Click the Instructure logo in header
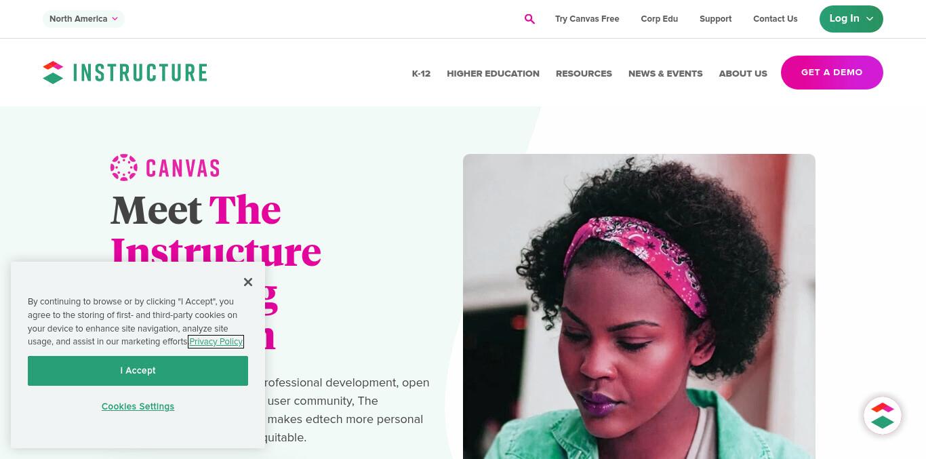The width and height of the screenshot is (926, 459). point(125,73)
